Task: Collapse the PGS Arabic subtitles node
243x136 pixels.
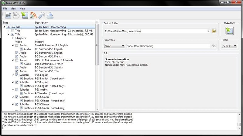Action: point(13,90)
